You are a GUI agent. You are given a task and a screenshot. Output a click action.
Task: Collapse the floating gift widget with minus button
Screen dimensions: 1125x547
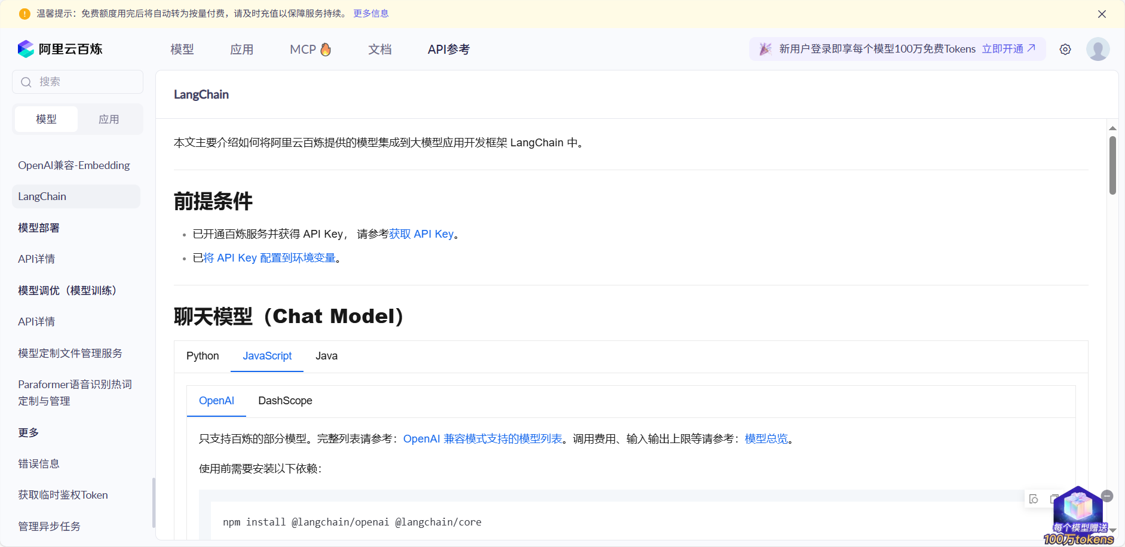click(1107, 496)
